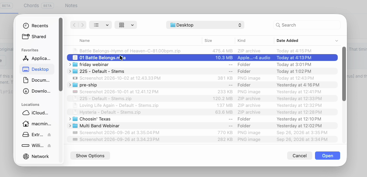
Task: Expand the 225 - Default - Stems folder
Action: click(70, 71)
